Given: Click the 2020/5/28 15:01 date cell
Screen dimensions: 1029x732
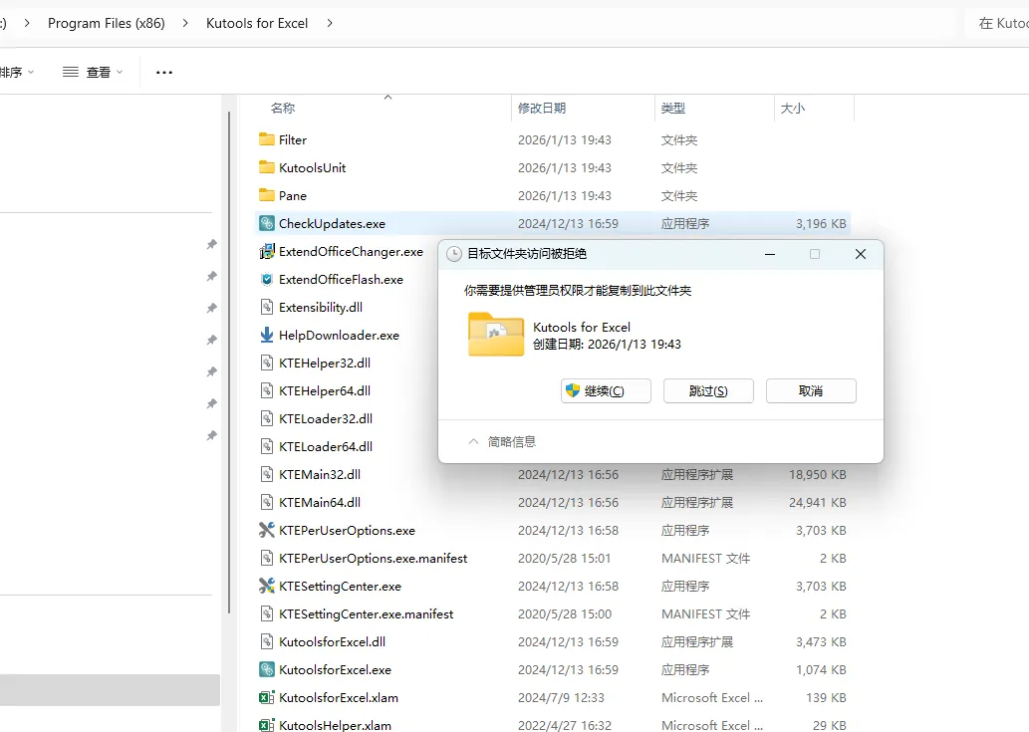Looking at the screenshot, I should (x=565, y=558).
